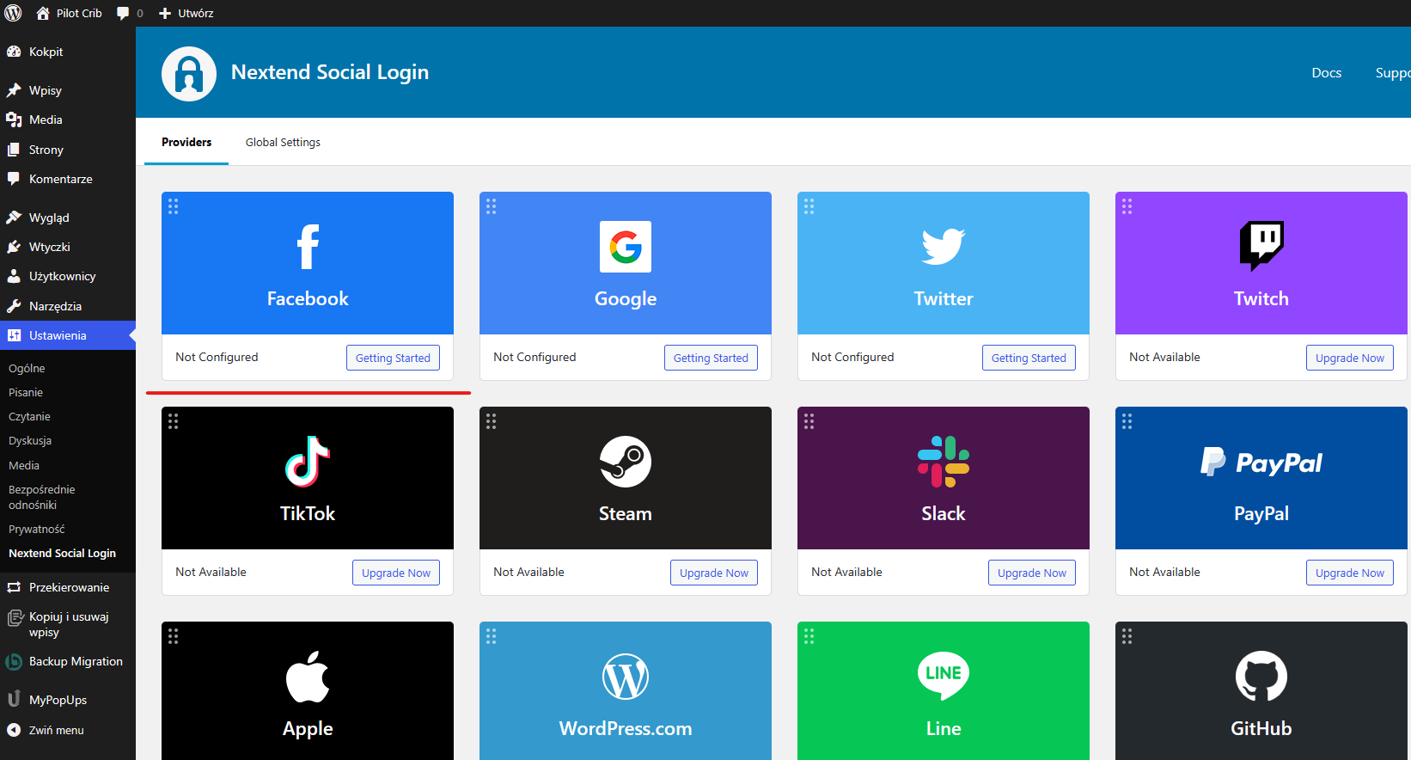
Task: Grab the Steam card drag handle
Action: 491,421
